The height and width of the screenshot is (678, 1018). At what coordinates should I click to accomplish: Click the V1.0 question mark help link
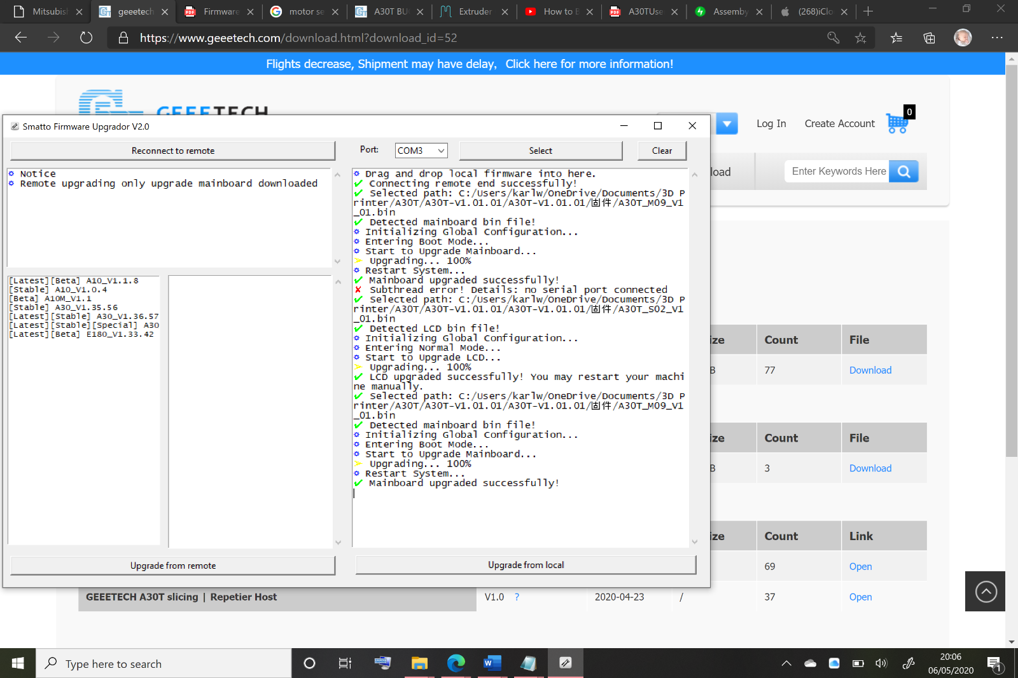click(517, 597)
